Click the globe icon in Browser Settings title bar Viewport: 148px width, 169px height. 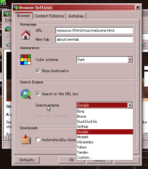pos(16,8)
